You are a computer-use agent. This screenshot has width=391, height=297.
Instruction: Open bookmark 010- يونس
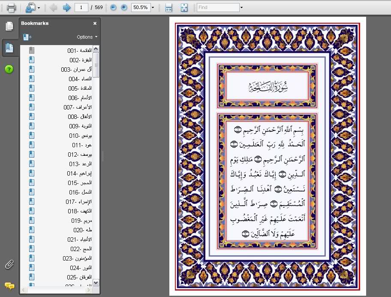(80, 136)
